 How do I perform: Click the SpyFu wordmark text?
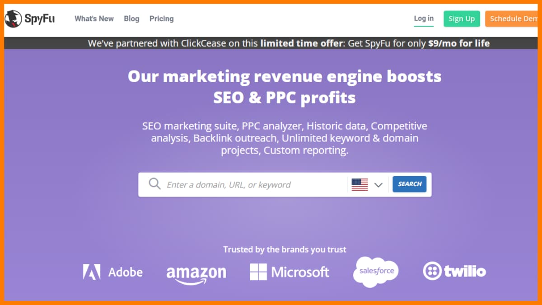pyautogui.click(x=40, y=19)
